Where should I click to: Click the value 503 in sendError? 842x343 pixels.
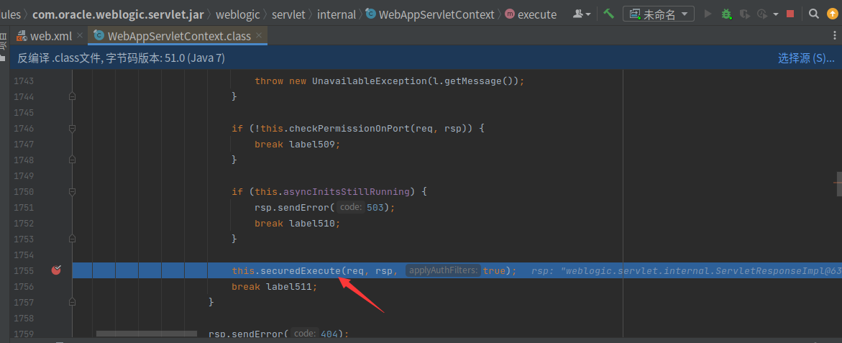375,207
